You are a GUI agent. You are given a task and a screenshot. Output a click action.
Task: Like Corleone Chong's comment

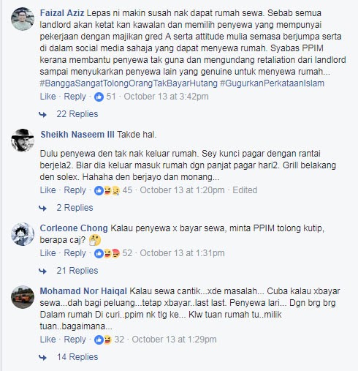point(47,253)
